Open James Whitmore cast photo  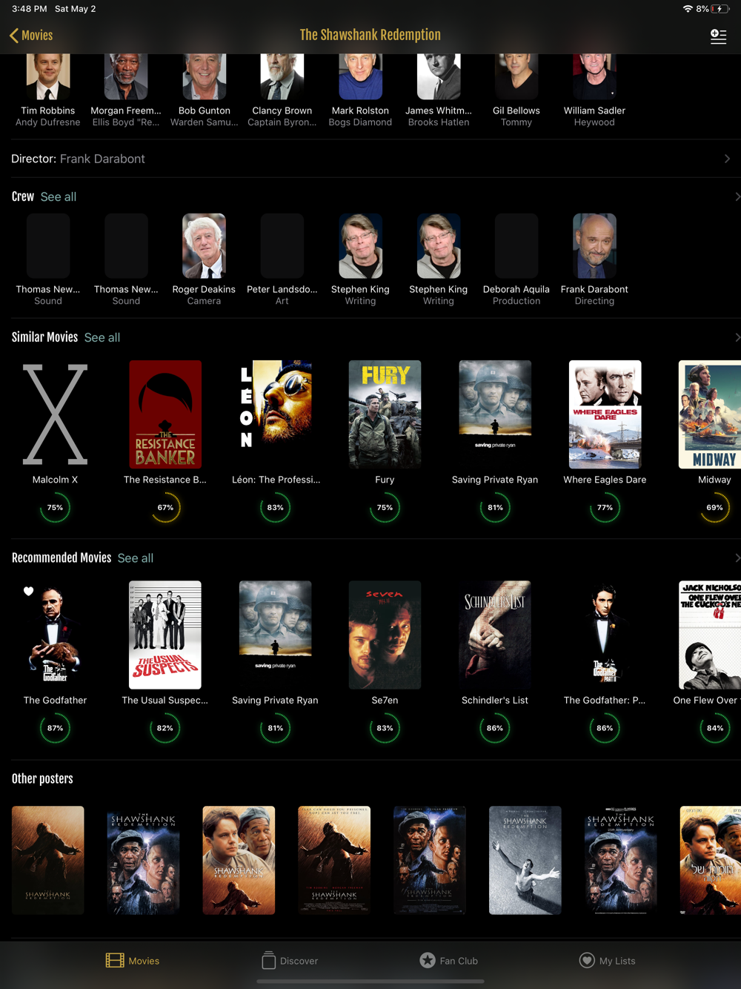439,76
